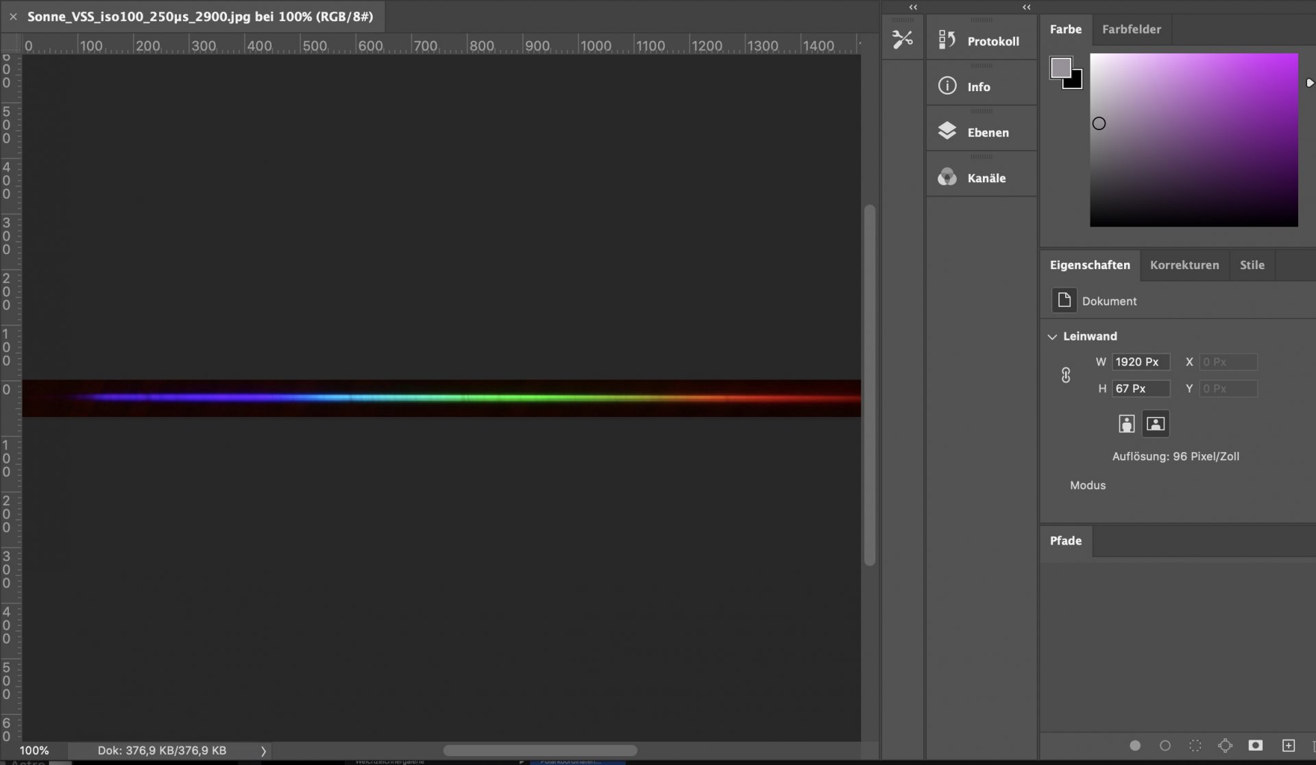Close the Sonne_VSS document tab
This screenshot has height=765, width=1316.
click(13, 16)
